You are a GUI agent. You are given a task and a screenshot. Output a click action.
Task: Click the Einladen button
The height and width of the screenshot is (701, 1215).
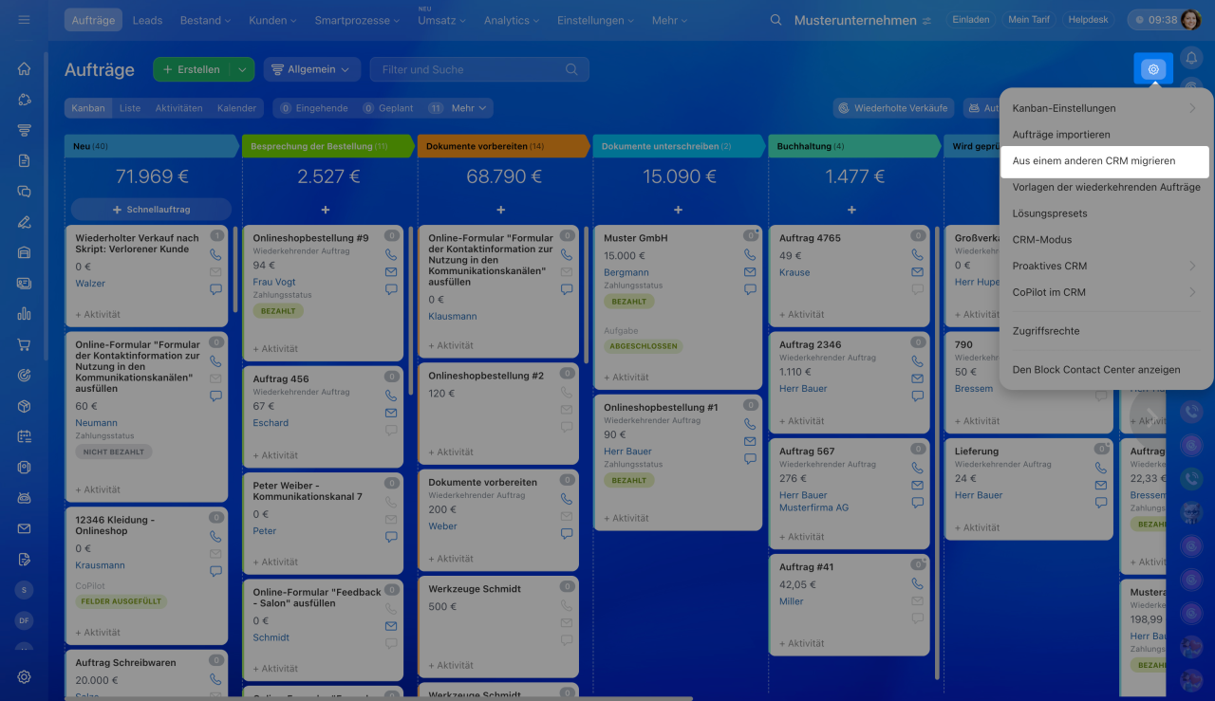tap(970, 20)
